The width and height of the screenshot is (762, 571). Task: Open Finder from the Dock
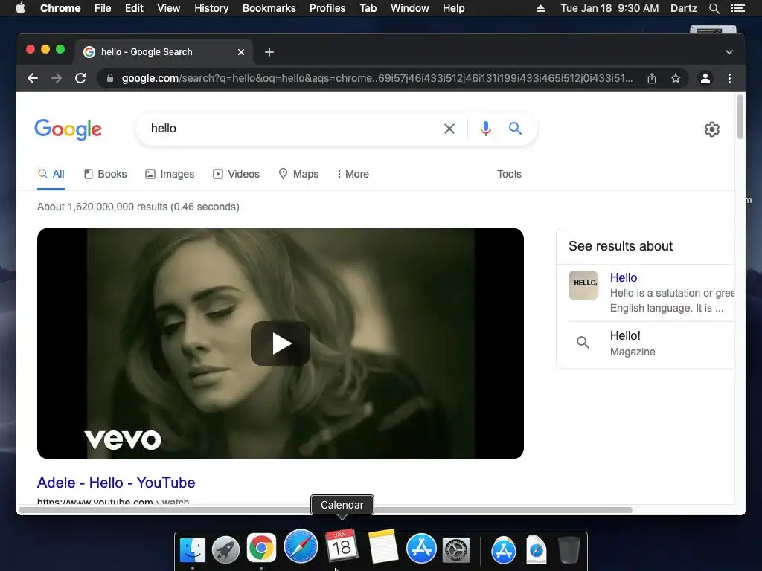193,549
